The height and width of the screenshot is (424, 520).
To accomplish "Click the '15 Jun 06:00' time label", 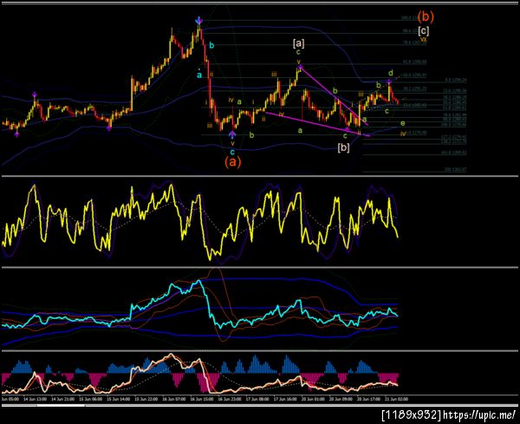I will 90,399.
